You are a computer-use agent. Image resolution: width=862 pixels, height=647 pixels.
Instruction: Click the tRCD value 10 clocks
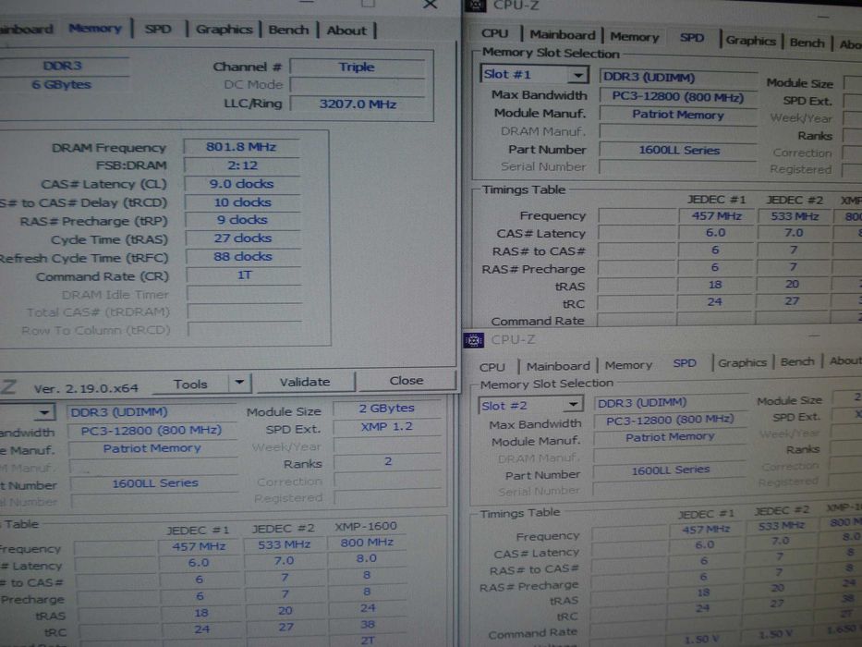click(242, 202)
